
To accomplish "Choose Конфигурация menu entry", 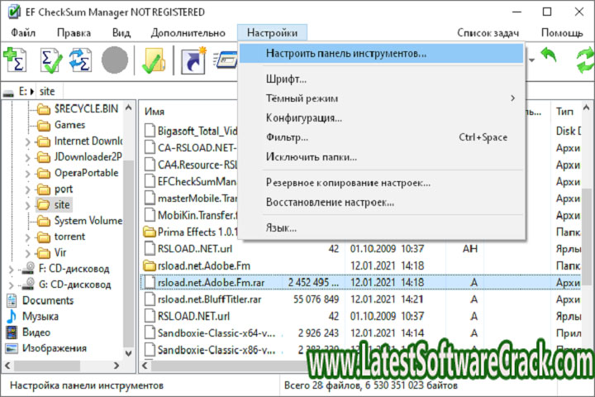I will [x=381, y=117].
